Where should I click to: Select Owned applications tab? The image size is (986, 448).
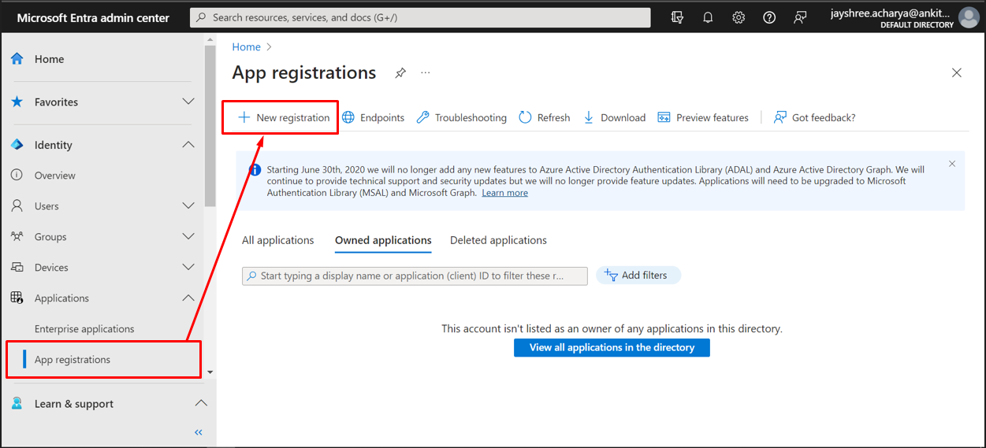[x=383, y=240]
